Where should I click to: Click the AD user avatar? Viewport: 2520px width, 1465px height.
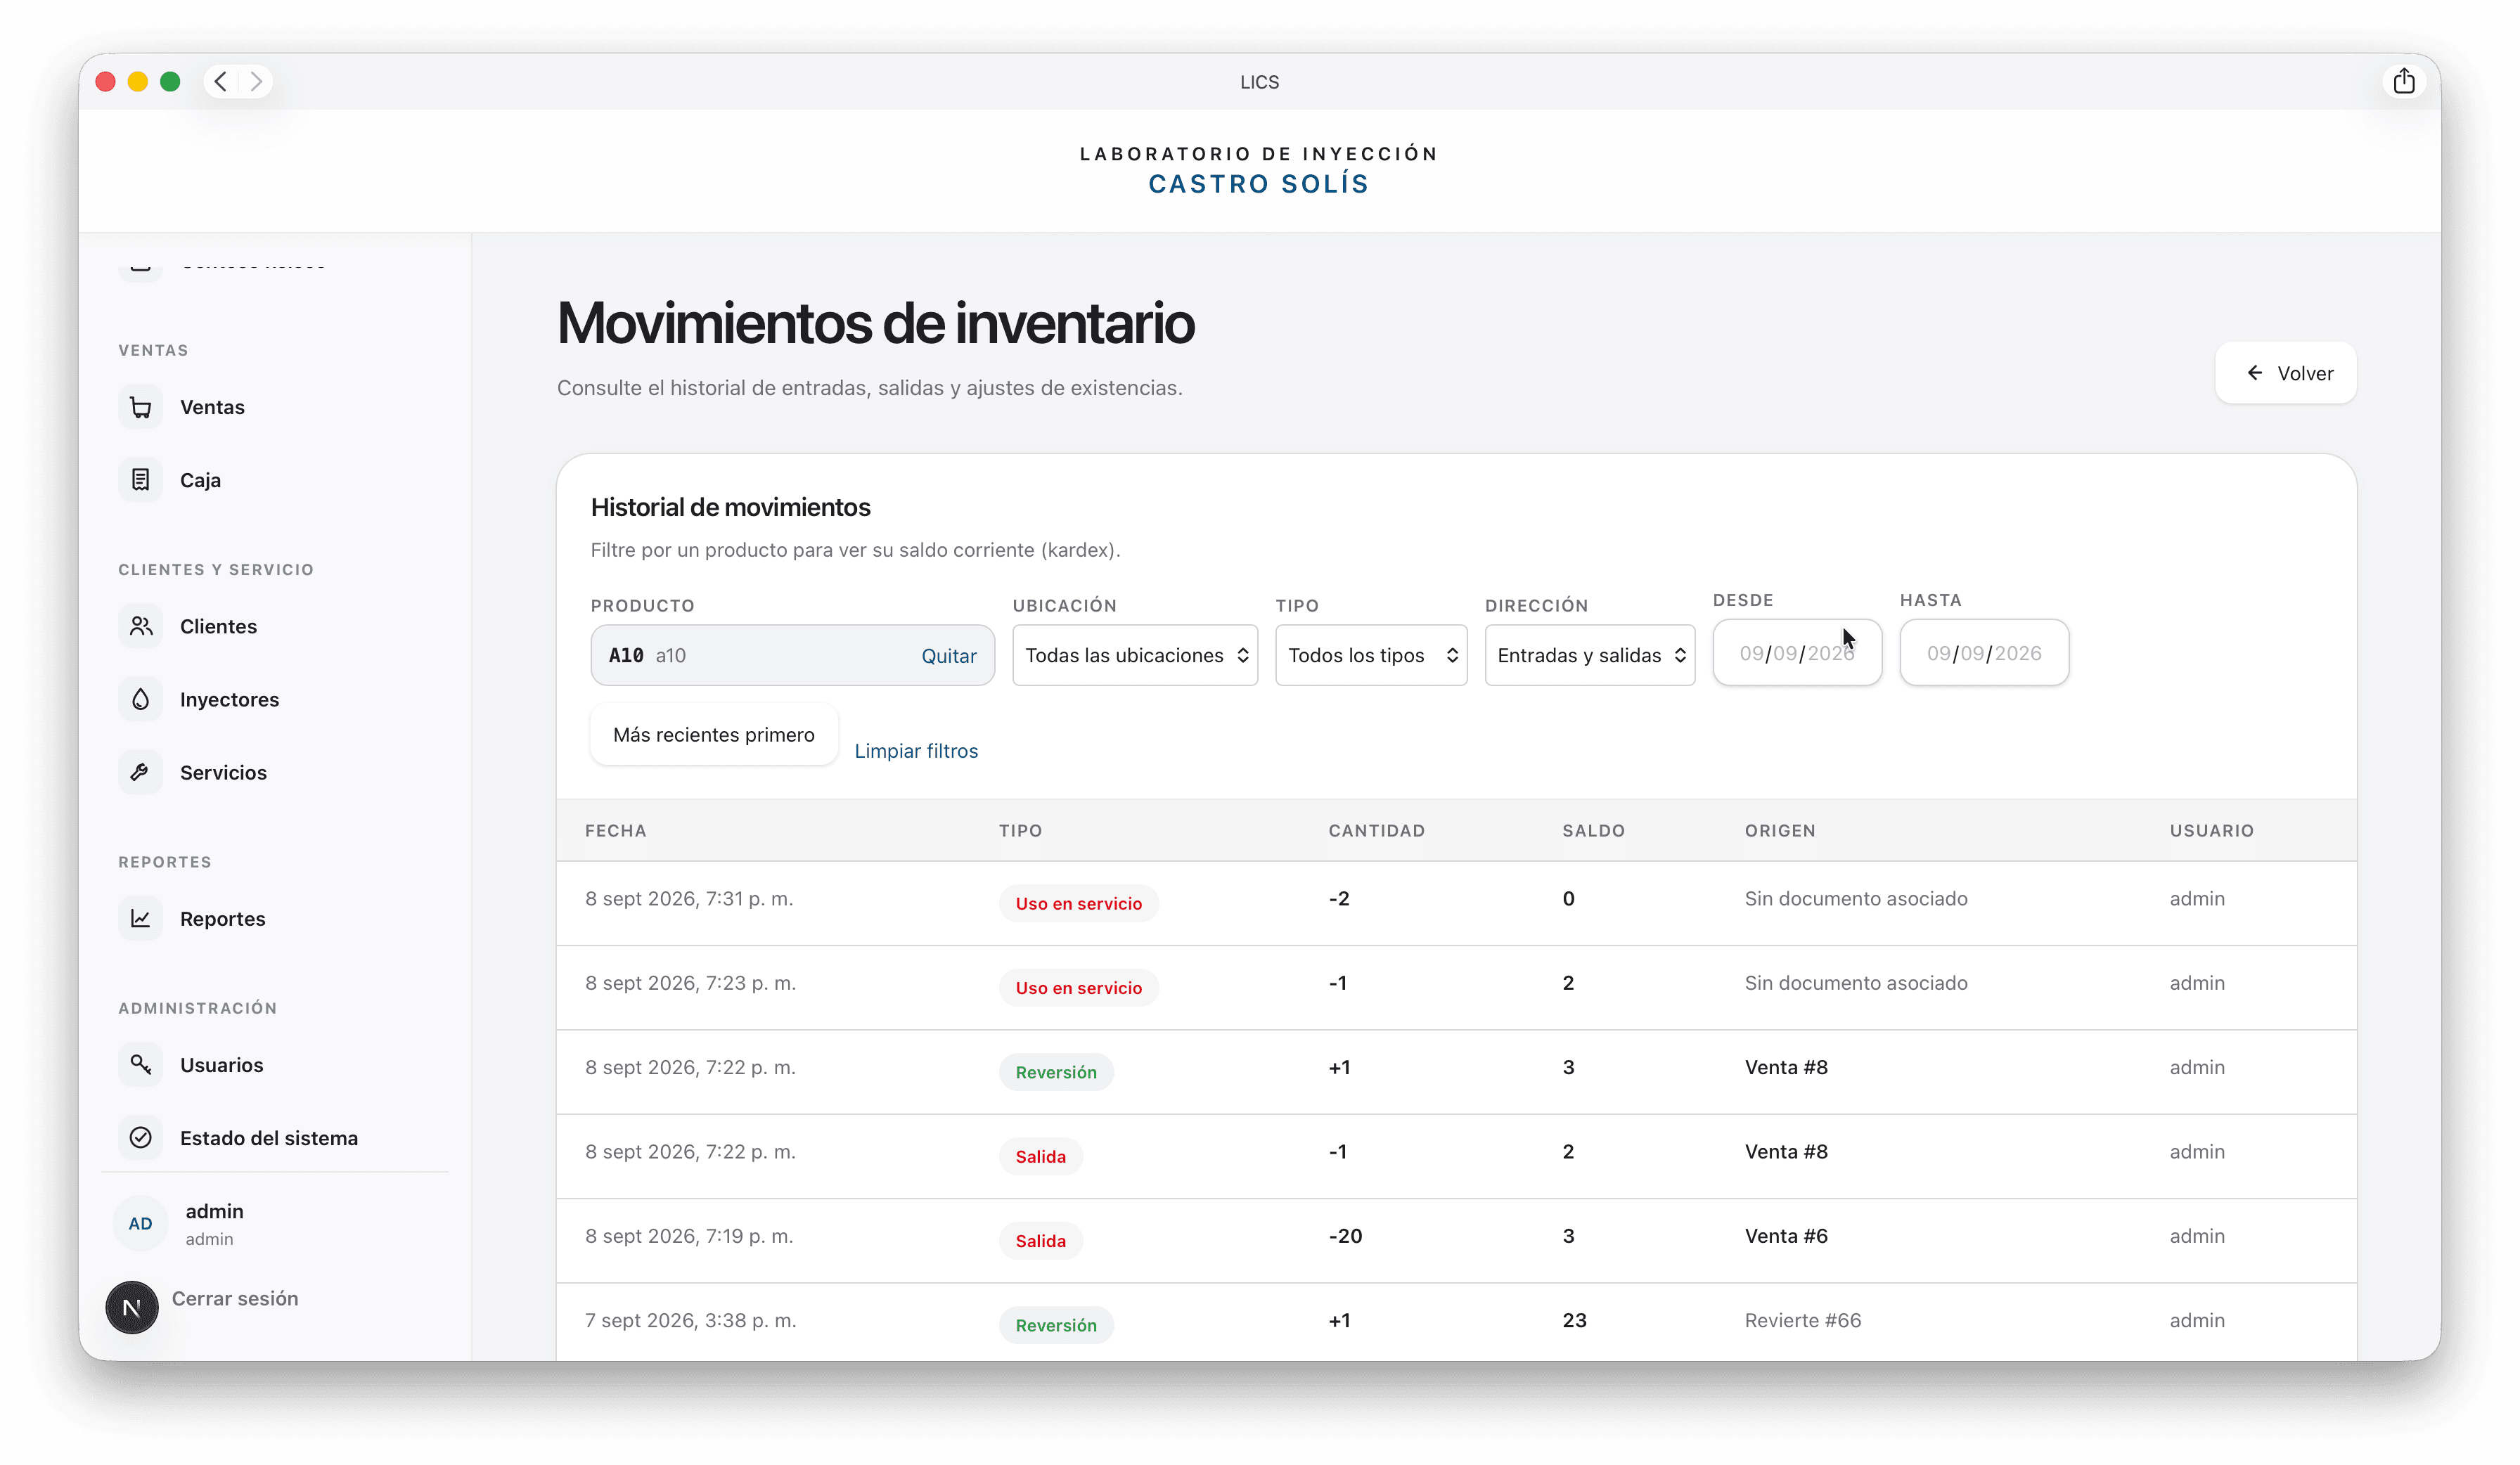[x=140, y=1223]
